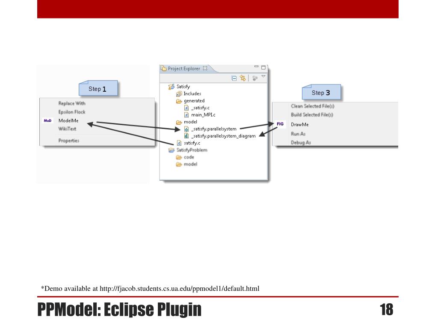
Task: Click the C file icon beside _satisfy.c
Action: 186,108
